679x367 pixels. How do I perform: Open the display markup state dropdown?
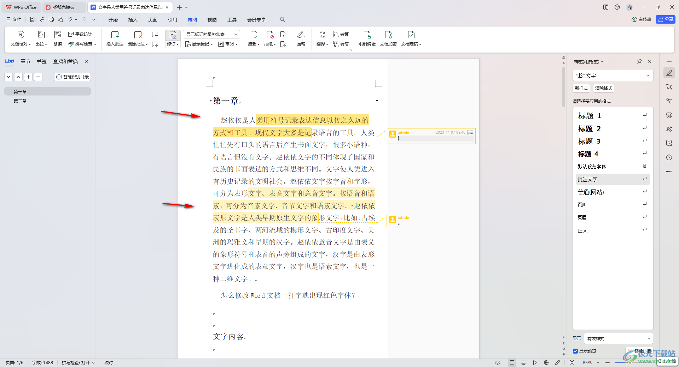tap(211, 34)
